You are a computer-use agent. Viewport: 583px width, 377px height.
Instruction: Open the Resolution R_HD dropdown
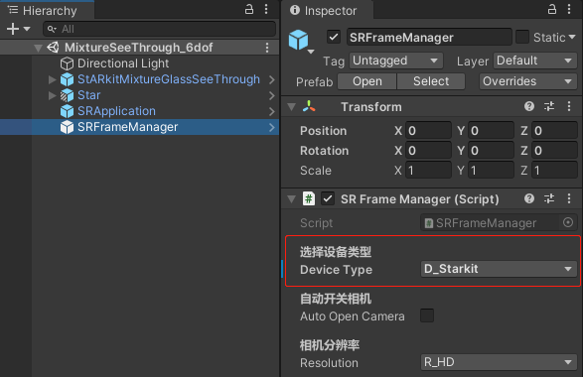pyautogui.click(x=499, y=362)
